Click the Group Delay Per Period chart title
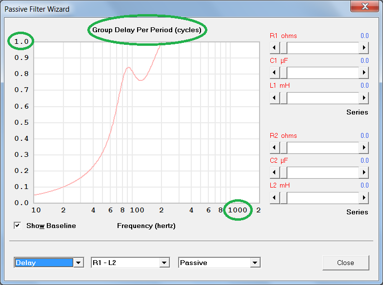The height and width of the screenshot is (285, 383). point(147,30)
